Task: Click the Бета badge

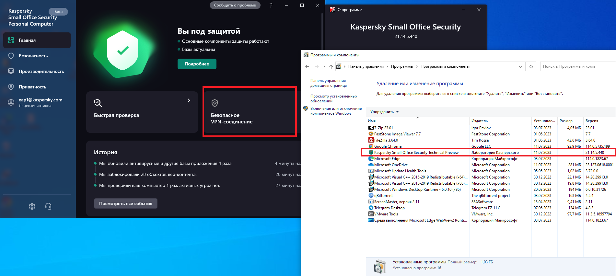Action: click(58, 12)
